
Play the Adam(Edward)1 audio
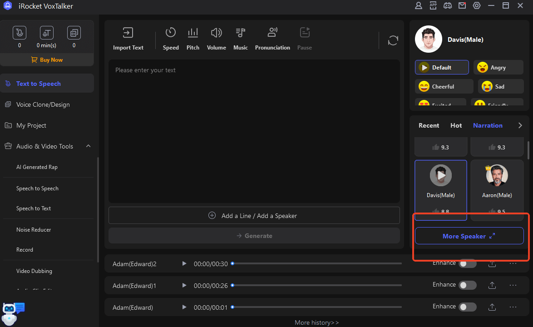point(184,286)
